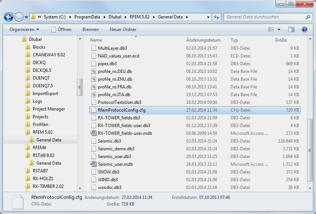
Task: Select ProgramData in the address path
Action: (87, 17)
